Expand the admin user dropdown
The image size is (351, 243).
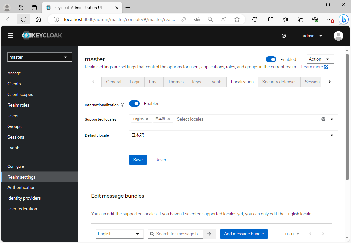(x=313, y=36)
